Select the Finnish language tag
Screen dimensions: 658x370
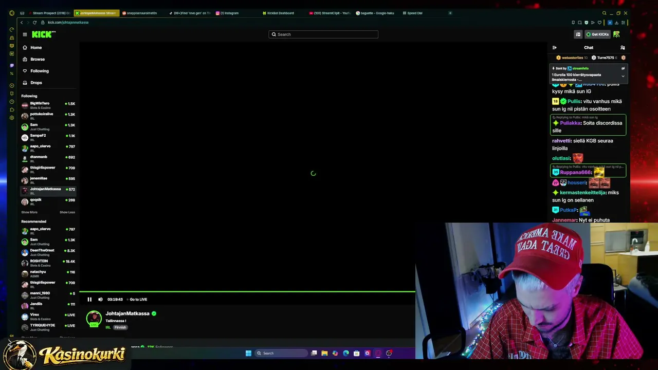(120, 327)
